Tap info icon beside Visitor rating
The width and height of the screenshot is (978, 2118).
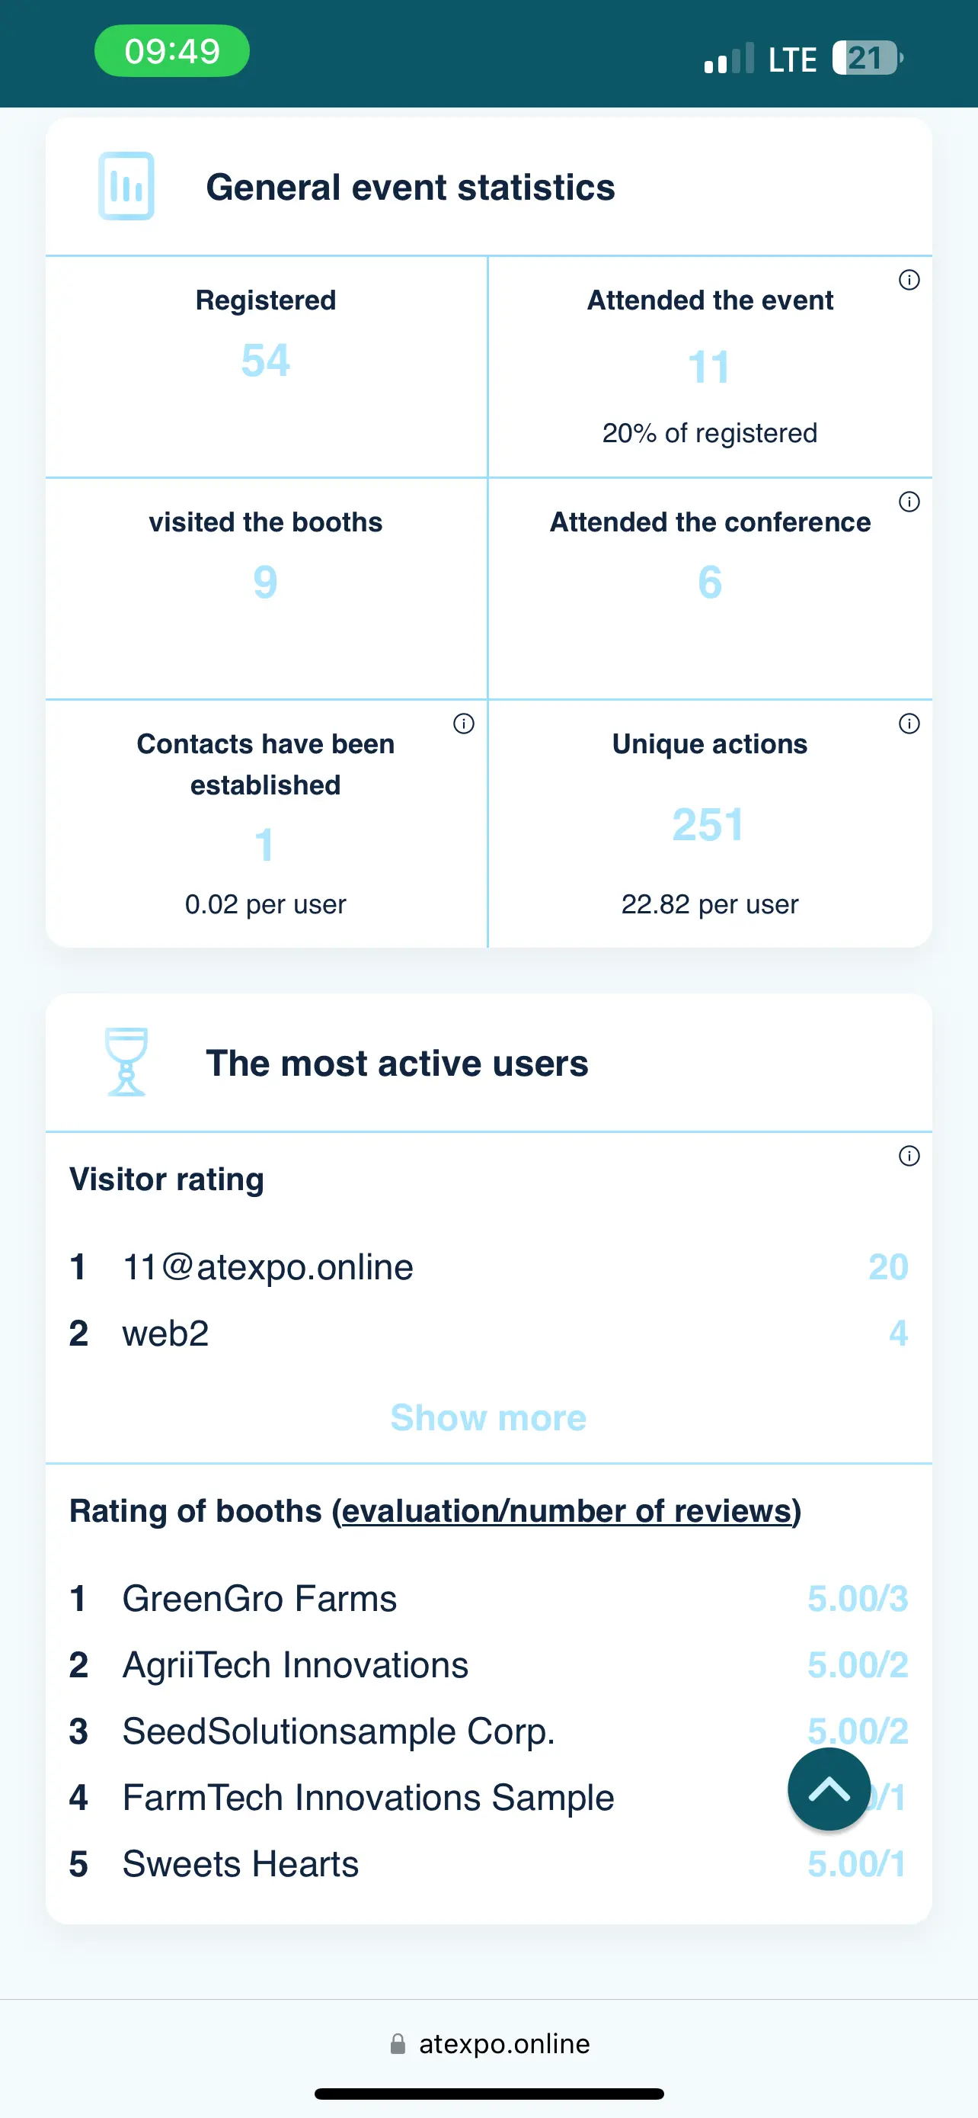click(909, 1156)
